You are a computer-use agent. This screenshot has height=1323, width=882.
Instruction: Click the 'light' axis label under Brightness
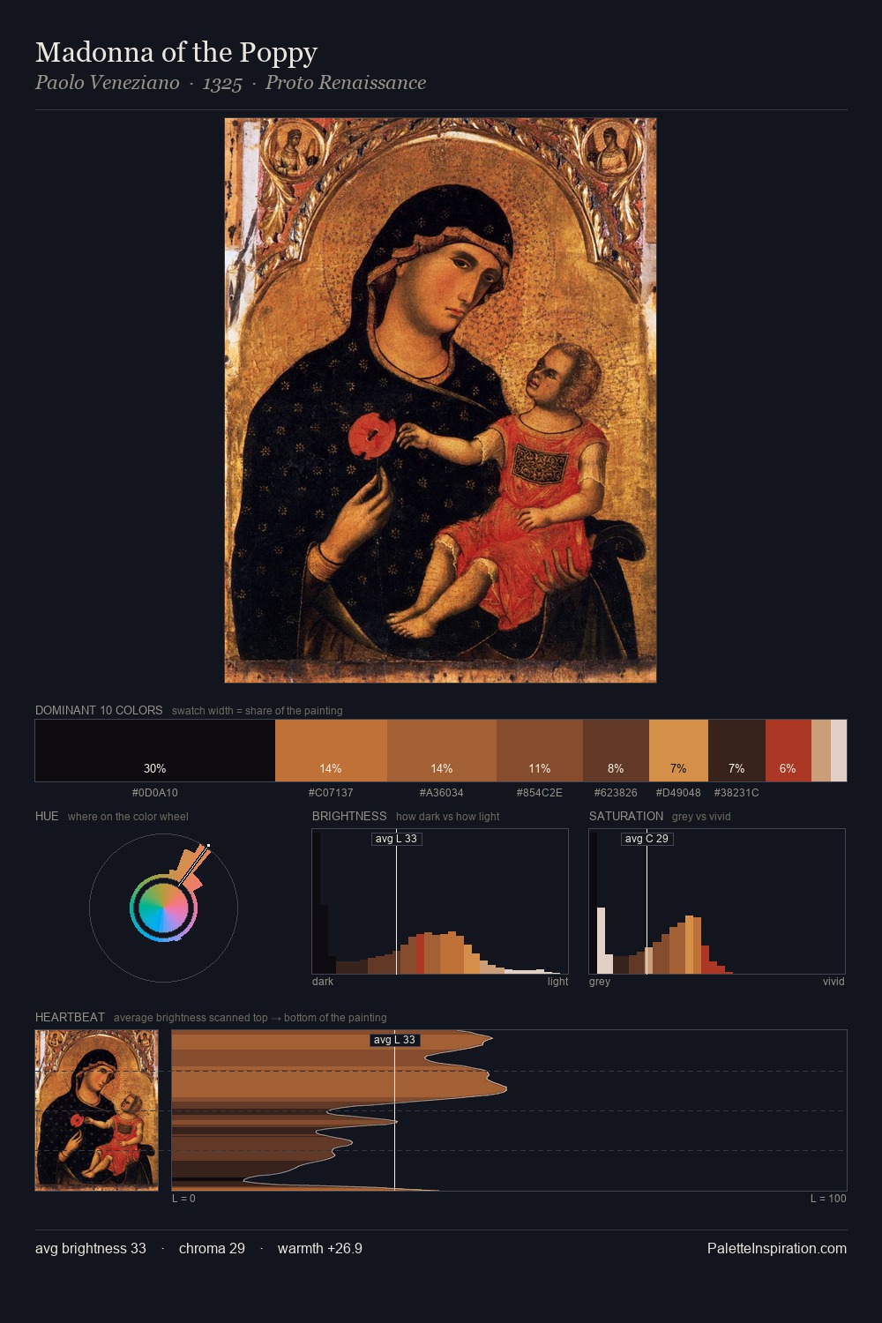coord(557,982)
